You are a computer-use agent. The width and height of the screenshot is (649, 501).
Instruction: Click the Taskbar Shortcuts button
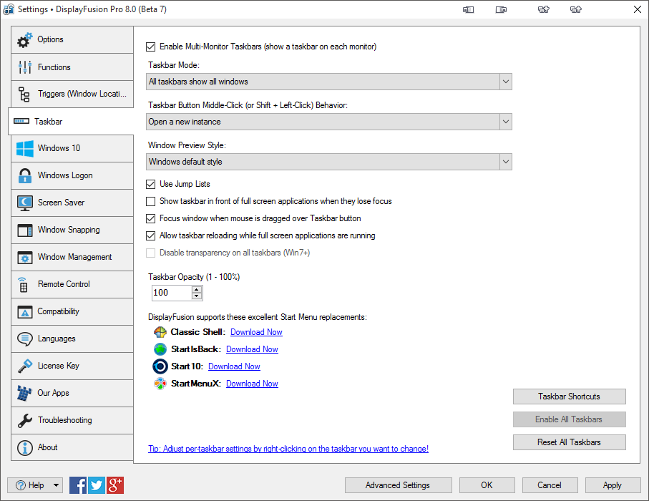pyautogui.click(x=569, y=397)
